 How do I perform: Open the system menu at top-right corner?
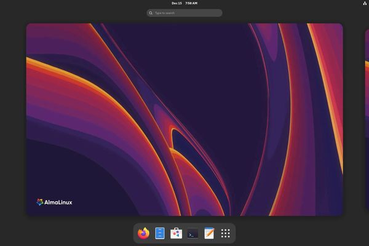coord(365,3)
